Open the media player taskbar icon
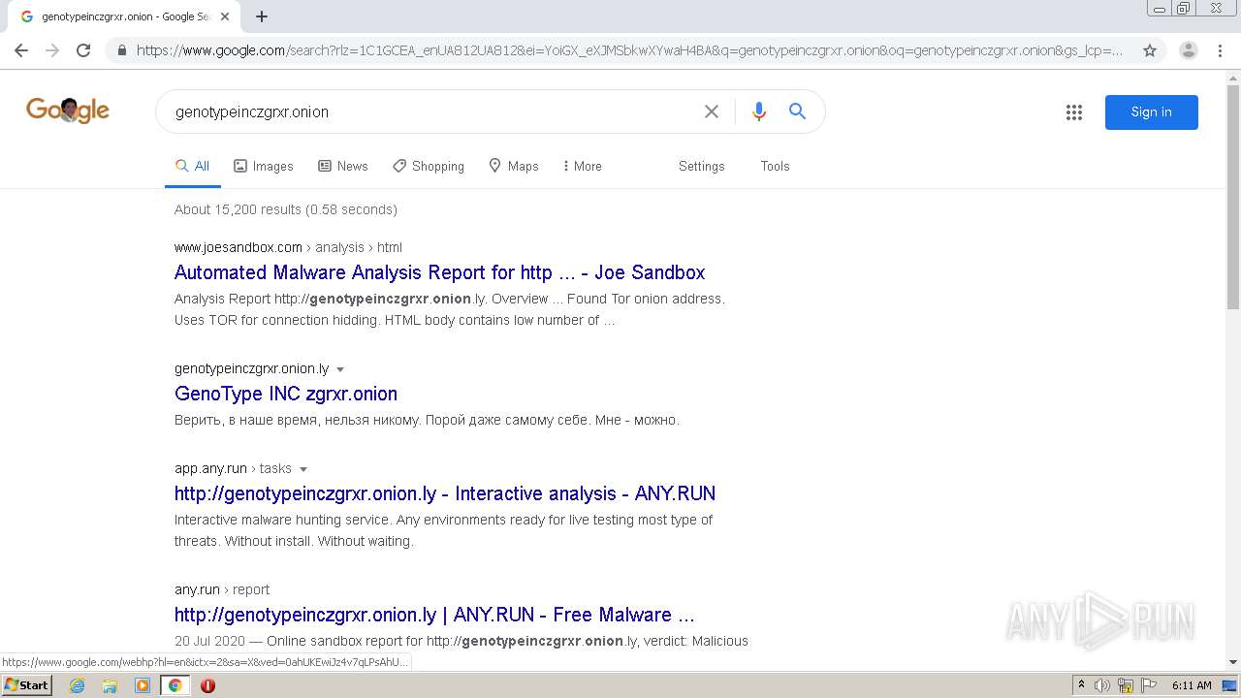 (x=143, y=685)
